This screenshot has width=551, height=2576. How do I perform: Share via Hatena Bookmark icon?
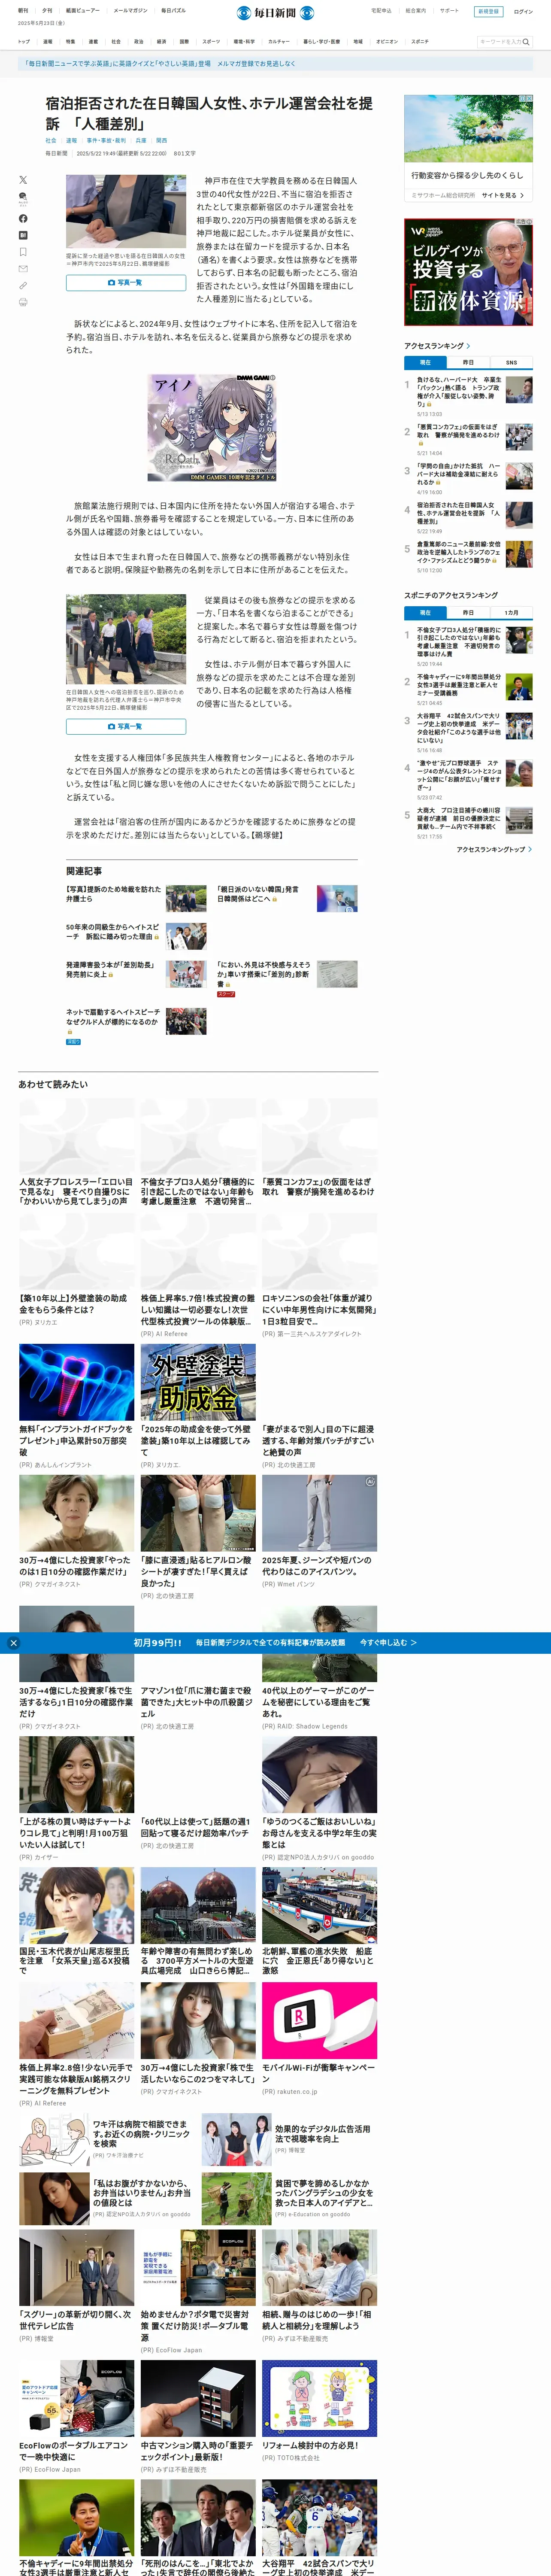(x=23, y=235)
